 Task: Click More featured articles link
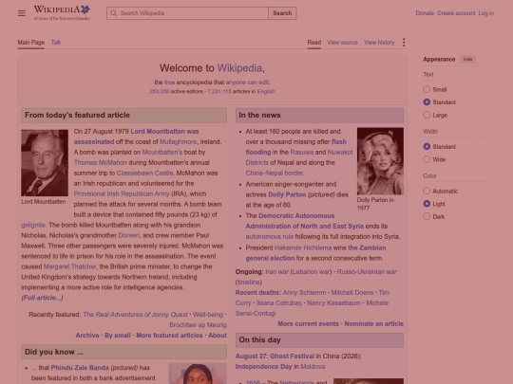[169, 336]
